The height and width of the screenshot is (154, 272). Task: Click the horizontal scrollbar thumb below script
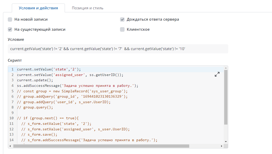click(101, 146)
